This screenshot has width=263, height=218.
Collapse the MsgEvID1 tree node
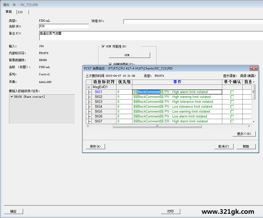tap(89, 87)
